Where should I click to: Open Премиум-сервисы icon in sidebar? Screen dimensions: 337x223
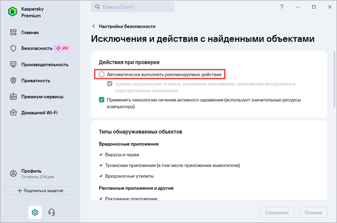[13, 96]
